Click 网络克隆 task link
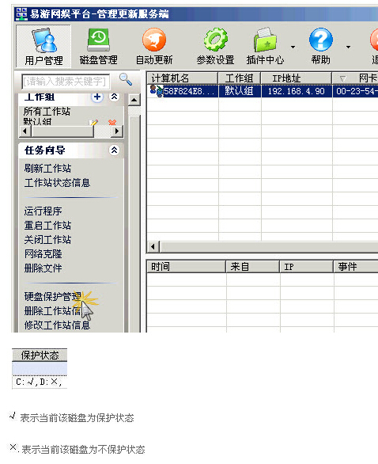The image size is (378, 464). pyautogui.click(x=43, y=253)
